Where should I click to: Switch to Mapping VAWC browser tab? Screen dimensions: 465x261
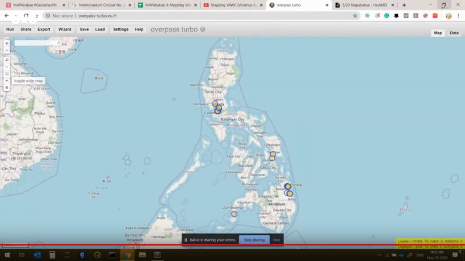(x=234, y=5)
